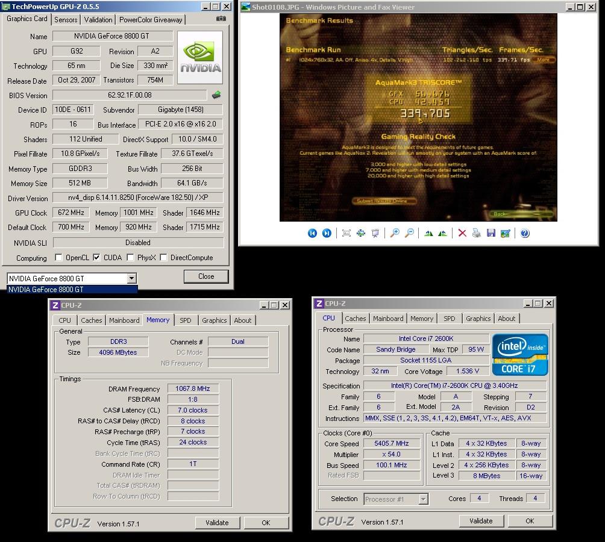This screenshot has width=605, height=542.
Task: Zoom out of the picture
Action: pos(409,233)
